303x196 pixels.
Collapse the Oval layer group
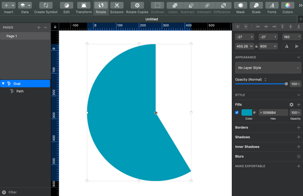(4, 83)
